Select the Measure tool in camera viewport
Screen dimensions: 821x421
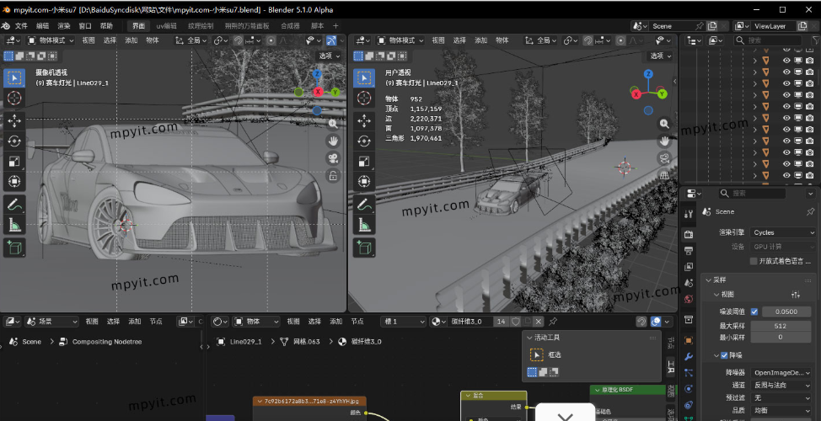(x=14, y=226)
